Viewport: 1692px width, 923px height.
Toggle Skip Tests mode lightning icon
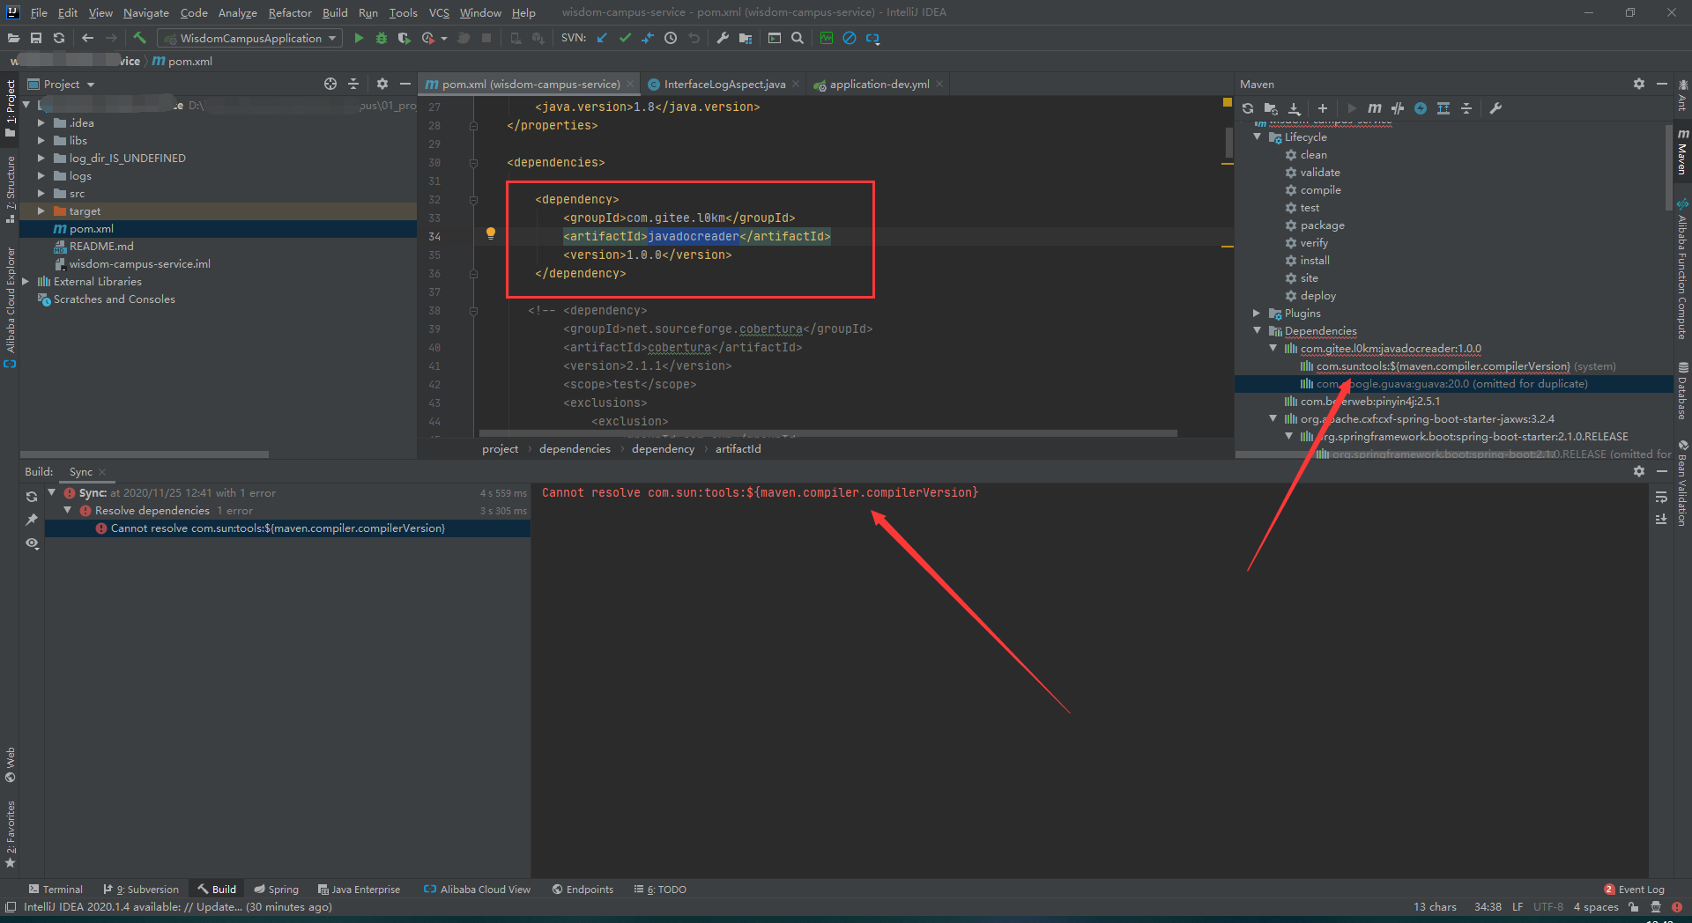(1421, 108)
